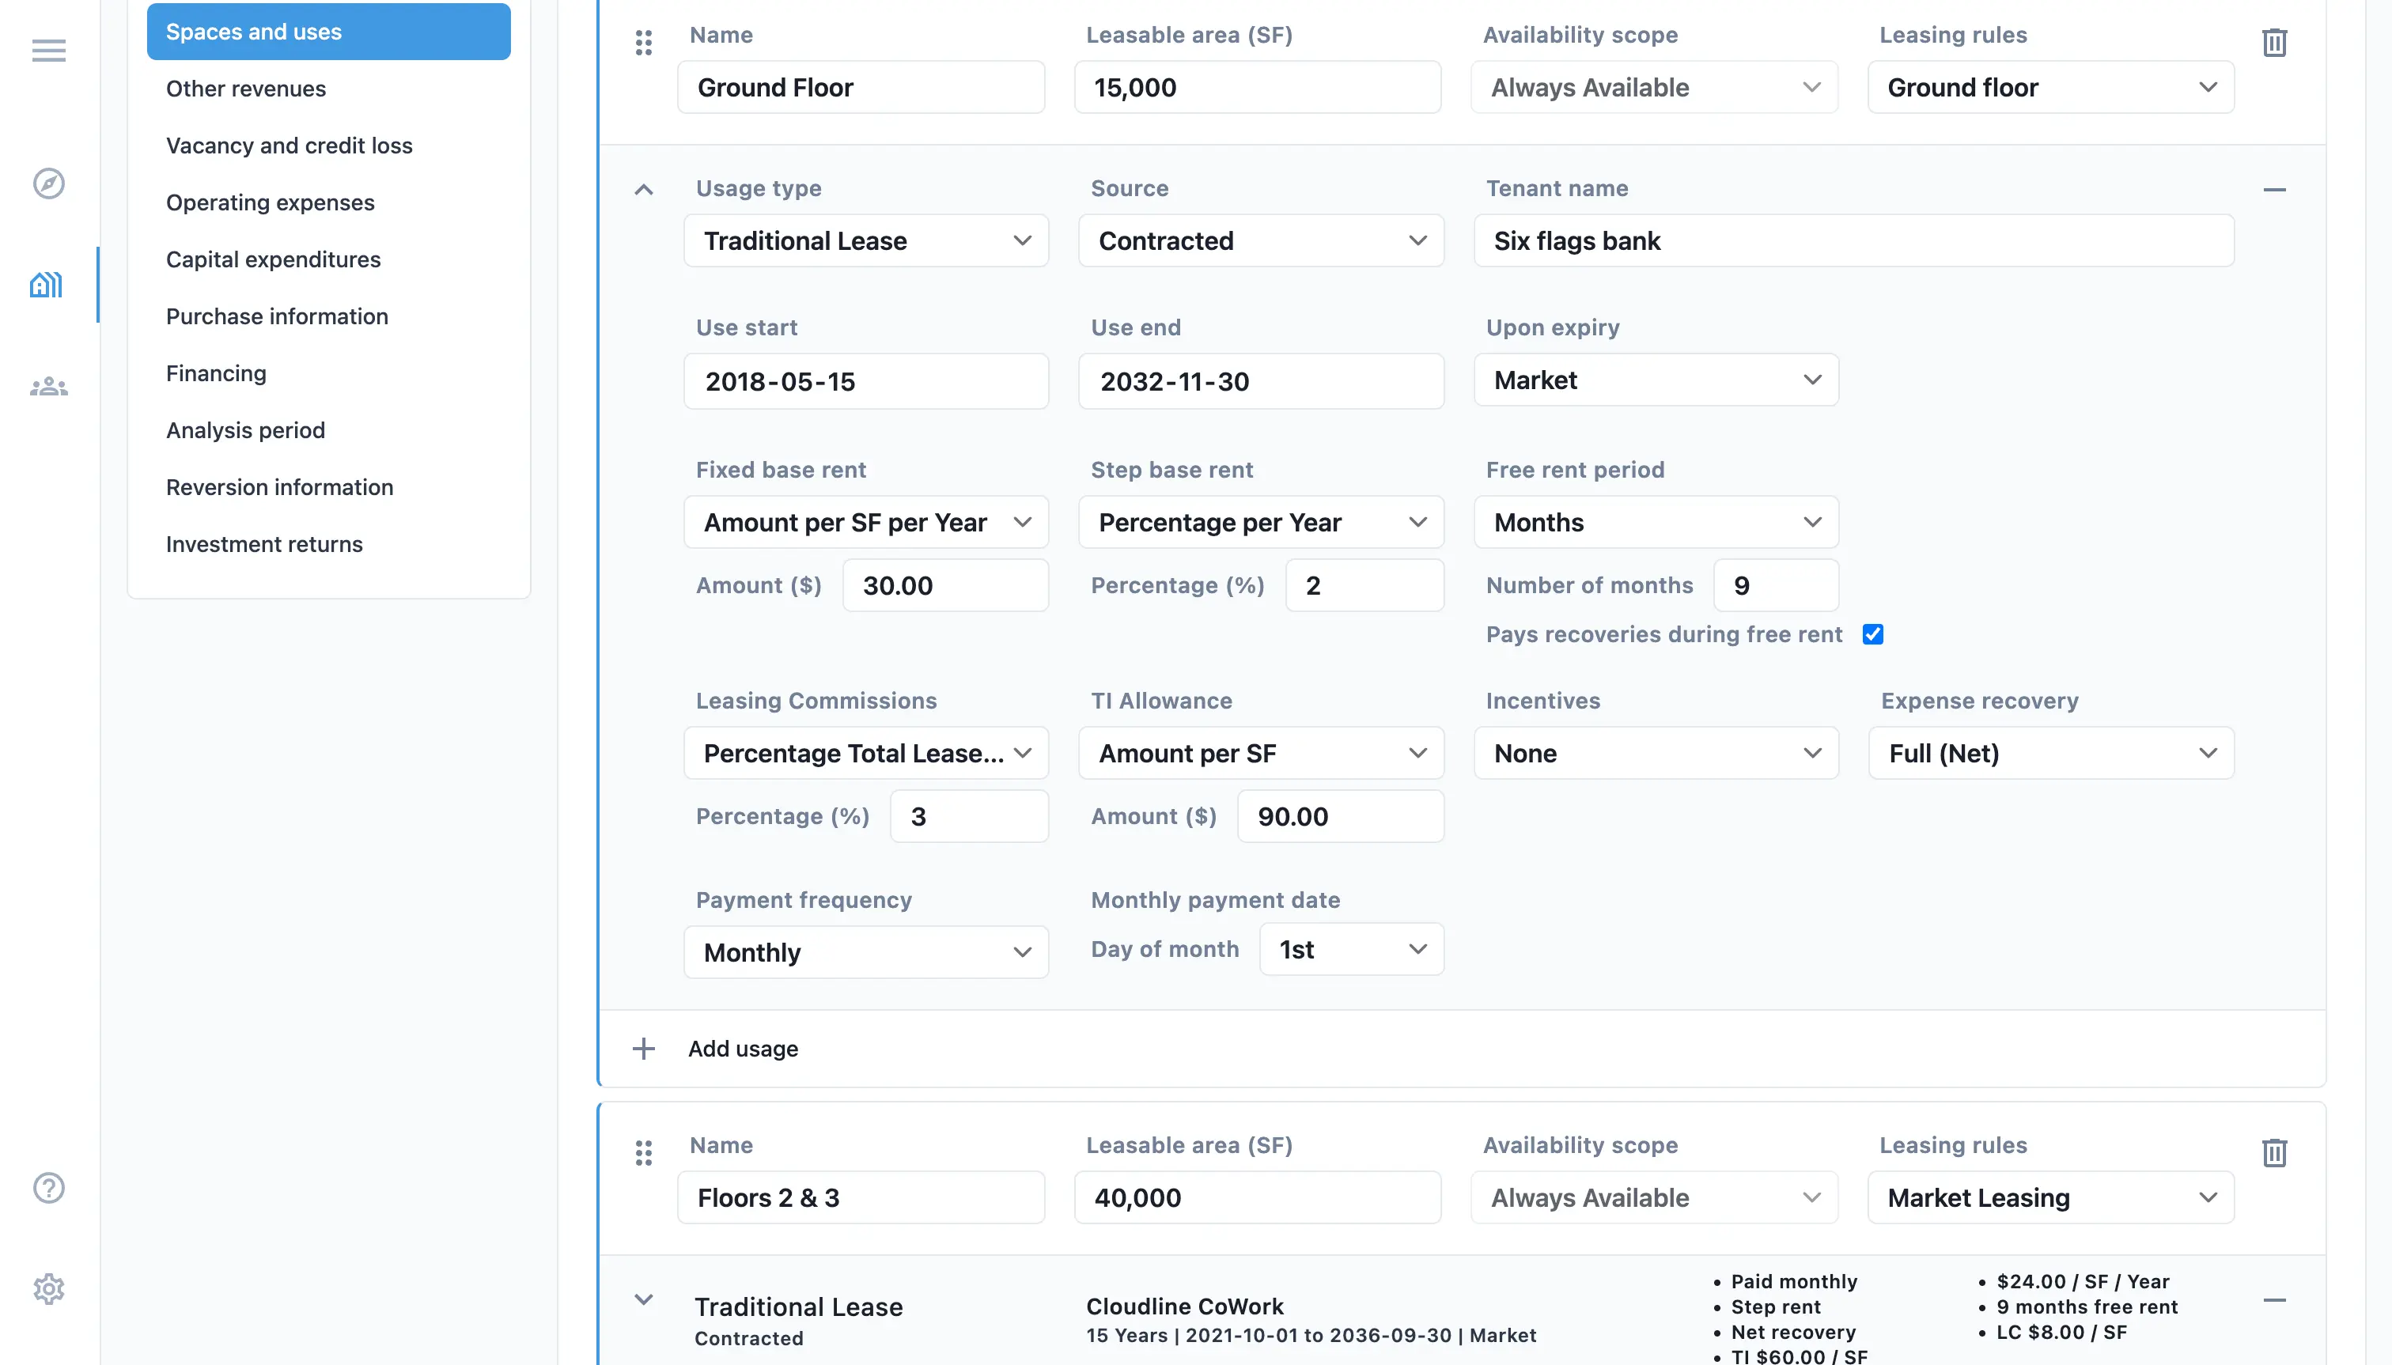Click the help question mark icon
Screen dimensions: 2392x1365
[x=49, y=1188]
